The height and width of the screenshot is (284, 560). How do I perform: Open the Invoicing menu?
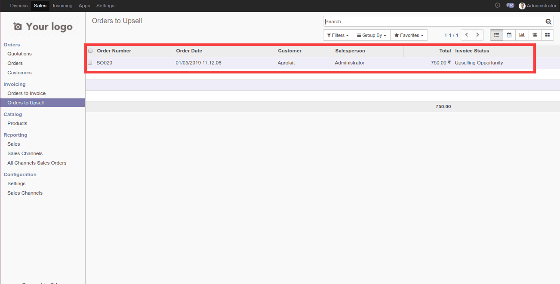tap(62, 6)
